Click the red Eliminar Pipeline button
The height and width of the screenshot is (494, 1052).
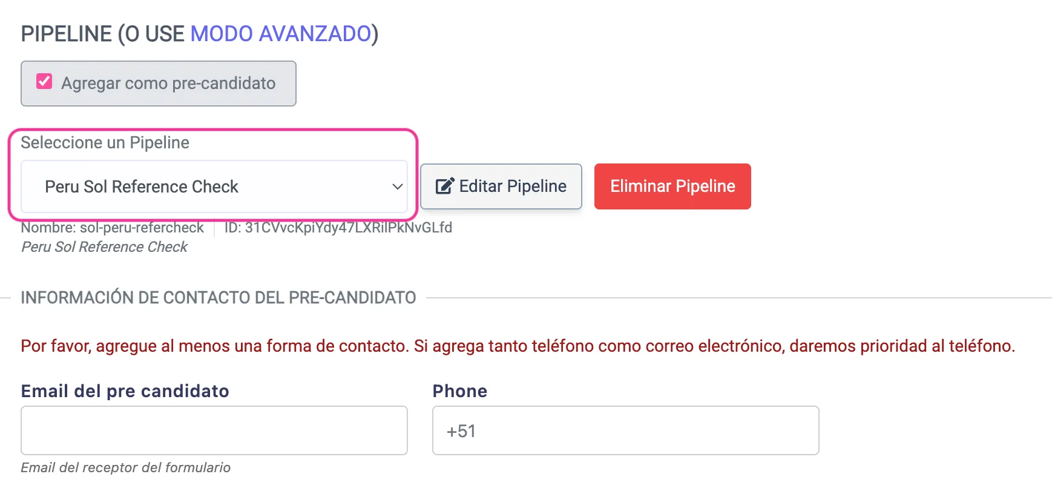[x=672, y=186]
